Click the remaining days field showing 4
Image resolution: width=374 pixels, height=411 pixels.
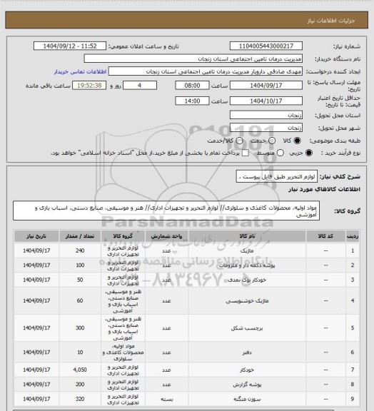click(140, 86)
